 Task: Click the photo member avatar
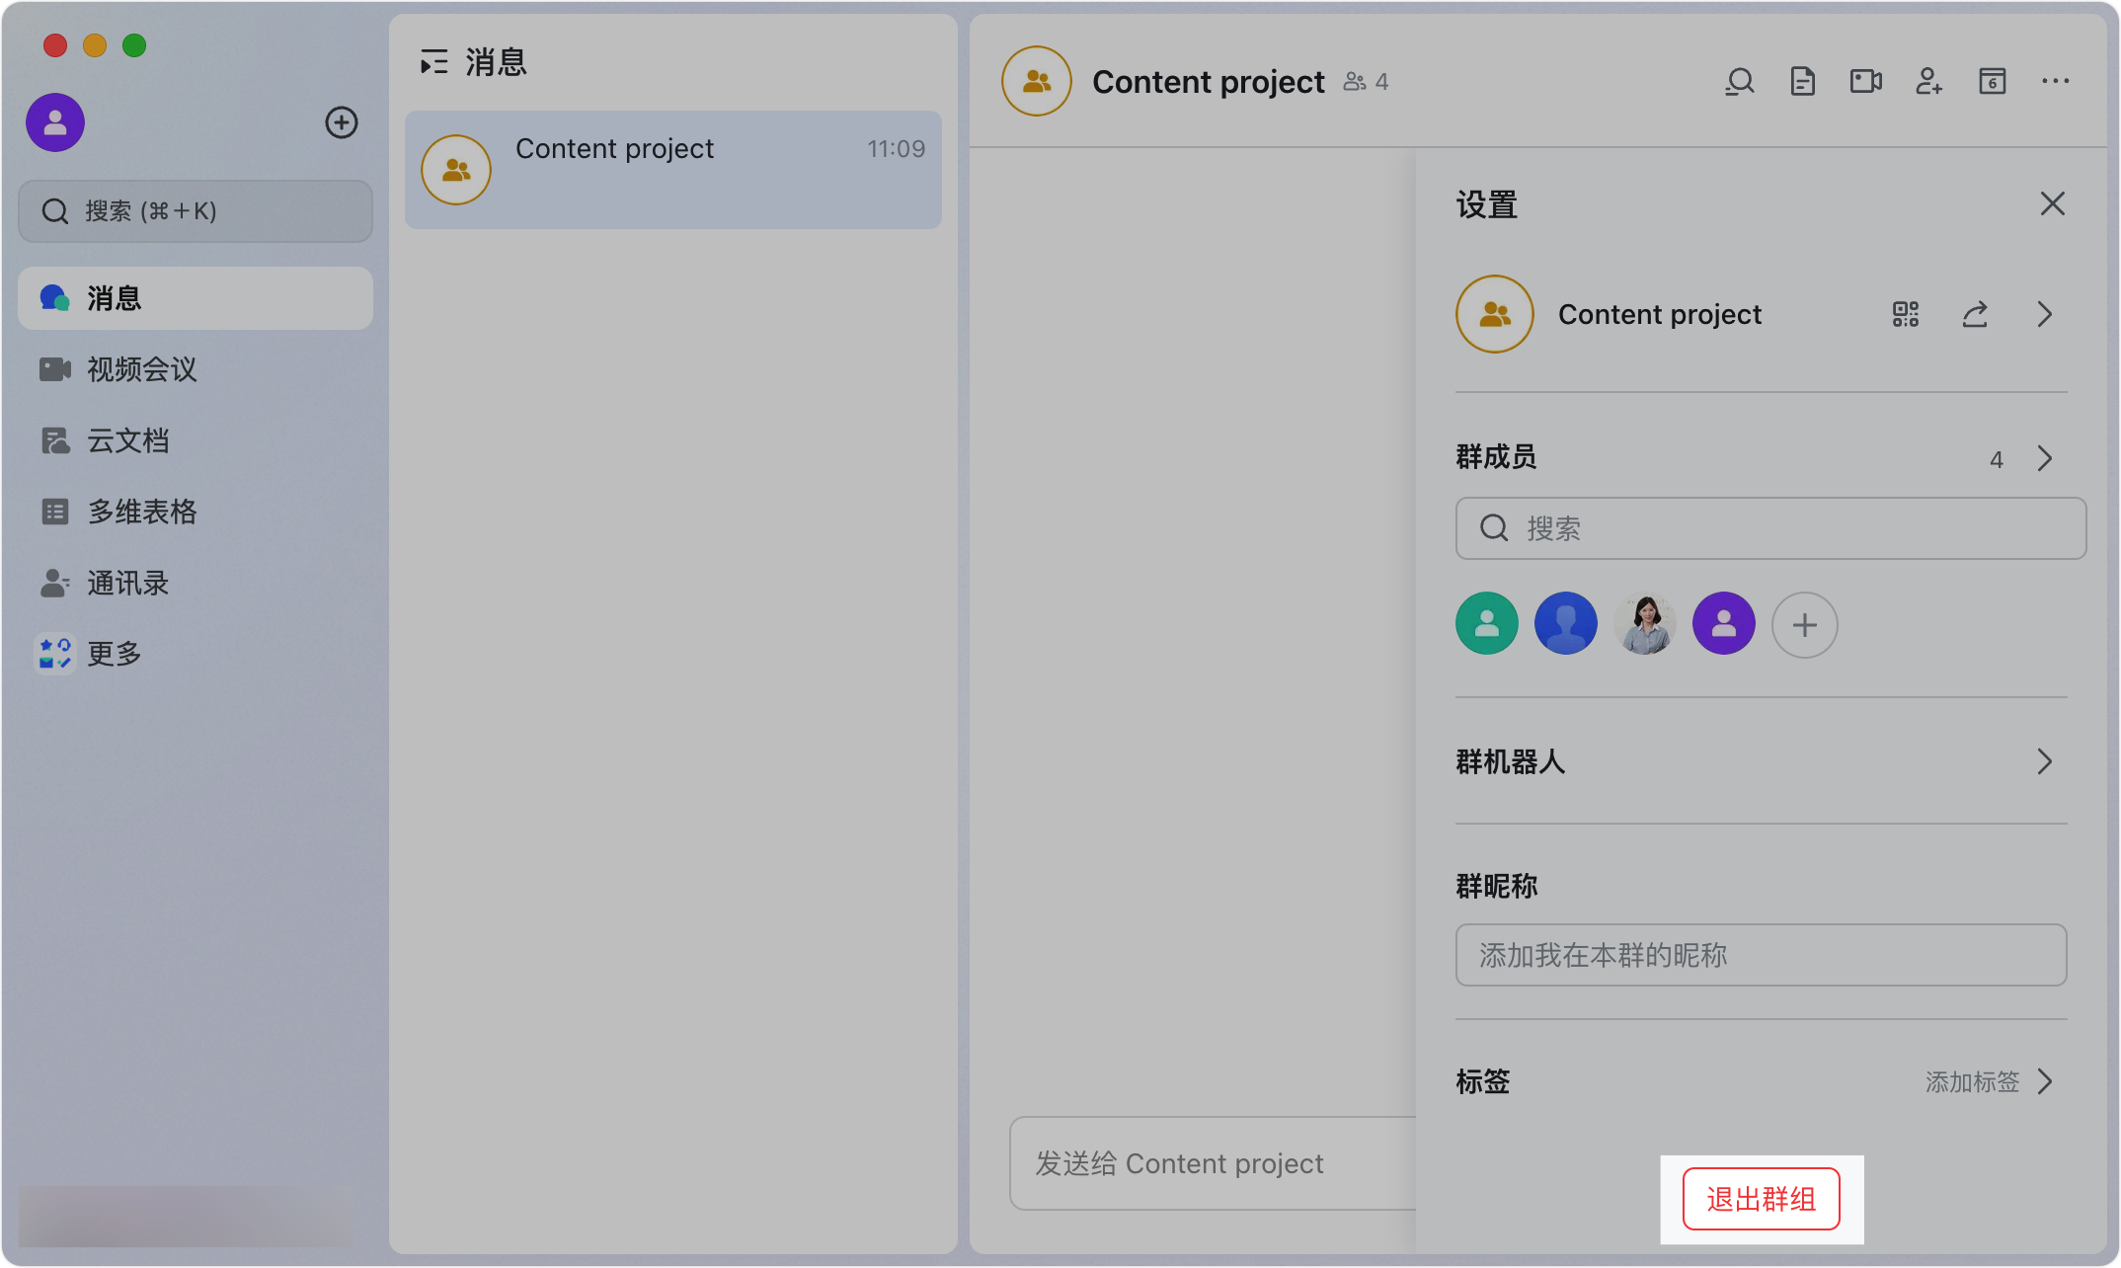[1645, 624]
